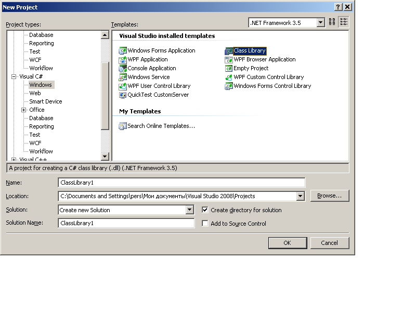416x312 pixels.
Task: Click 'Empty Project' template text
Action: pyautogui.click(x=251, y=68)
